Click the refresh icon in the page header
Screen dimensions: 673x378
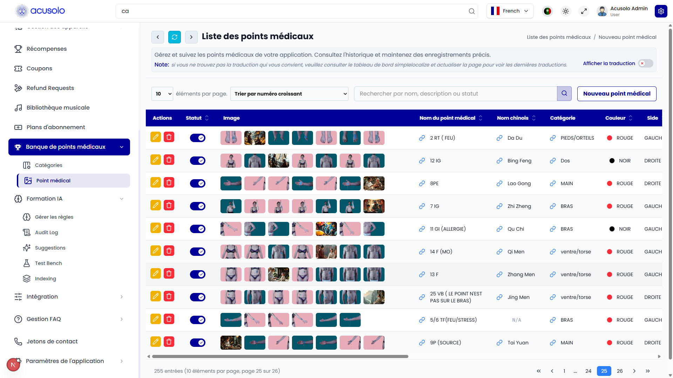(174, 37)
